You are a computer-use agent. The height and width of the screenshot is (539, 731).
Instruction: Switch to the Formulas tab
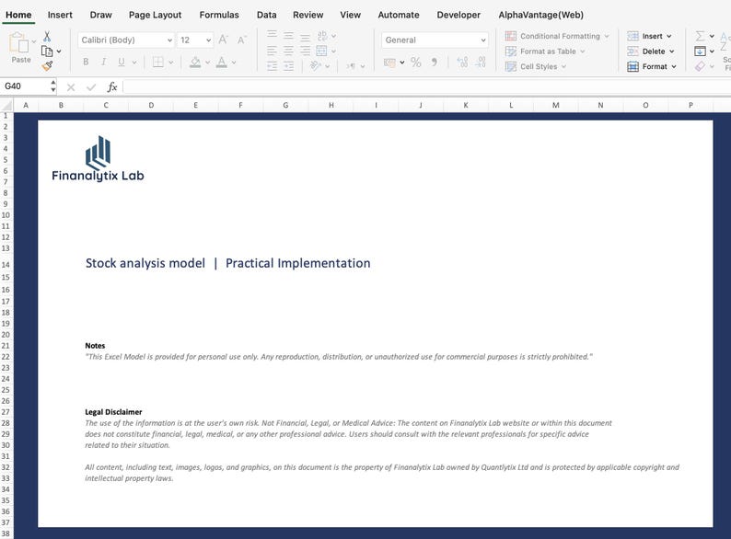click(x=219, y=15)
